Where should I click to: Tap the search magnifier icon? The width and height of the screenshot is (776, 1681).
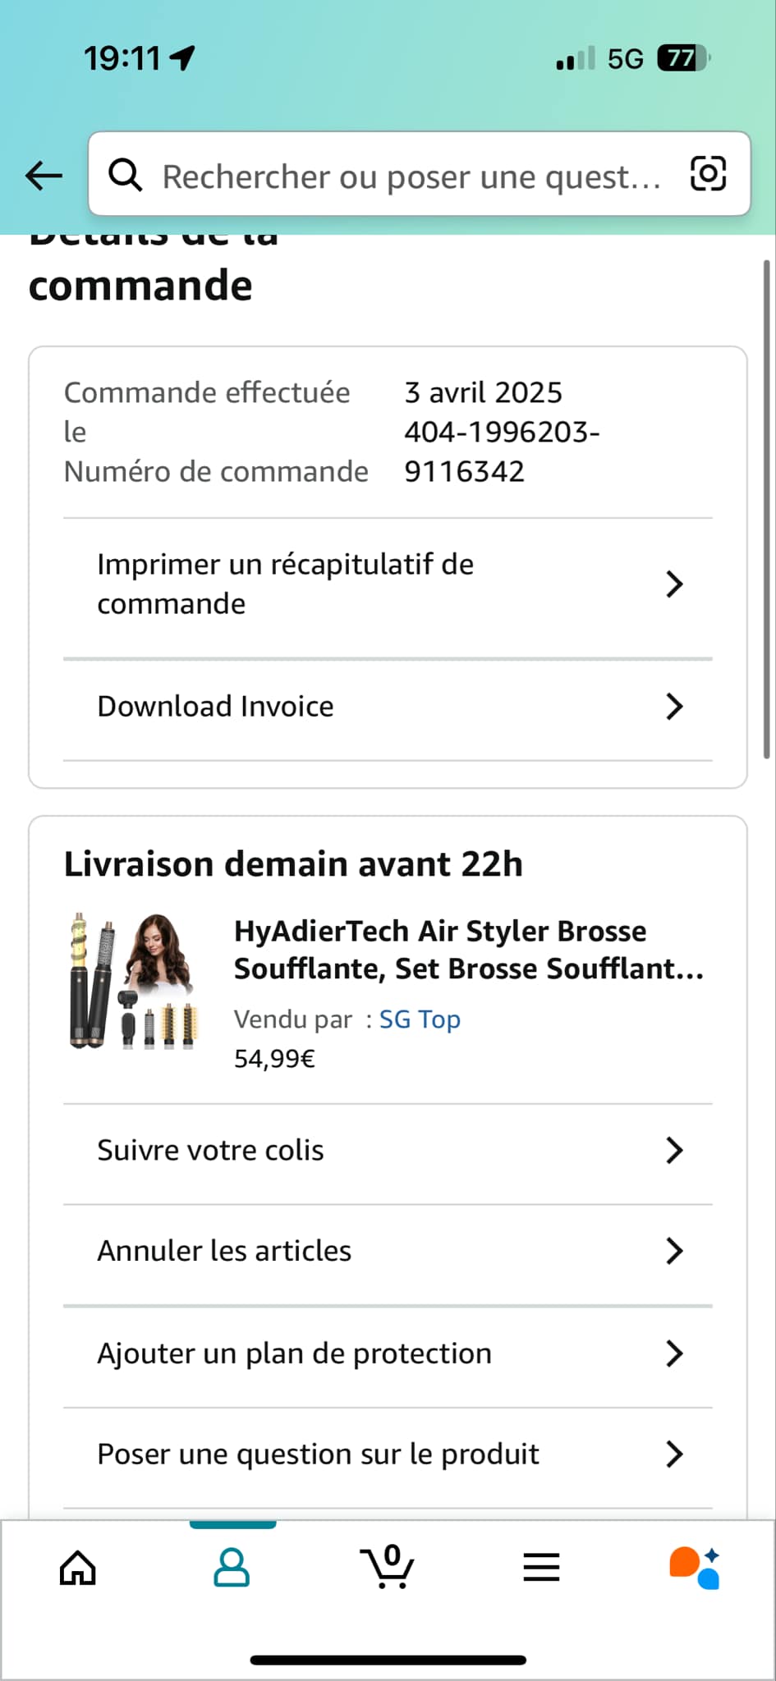pos(126,174)
